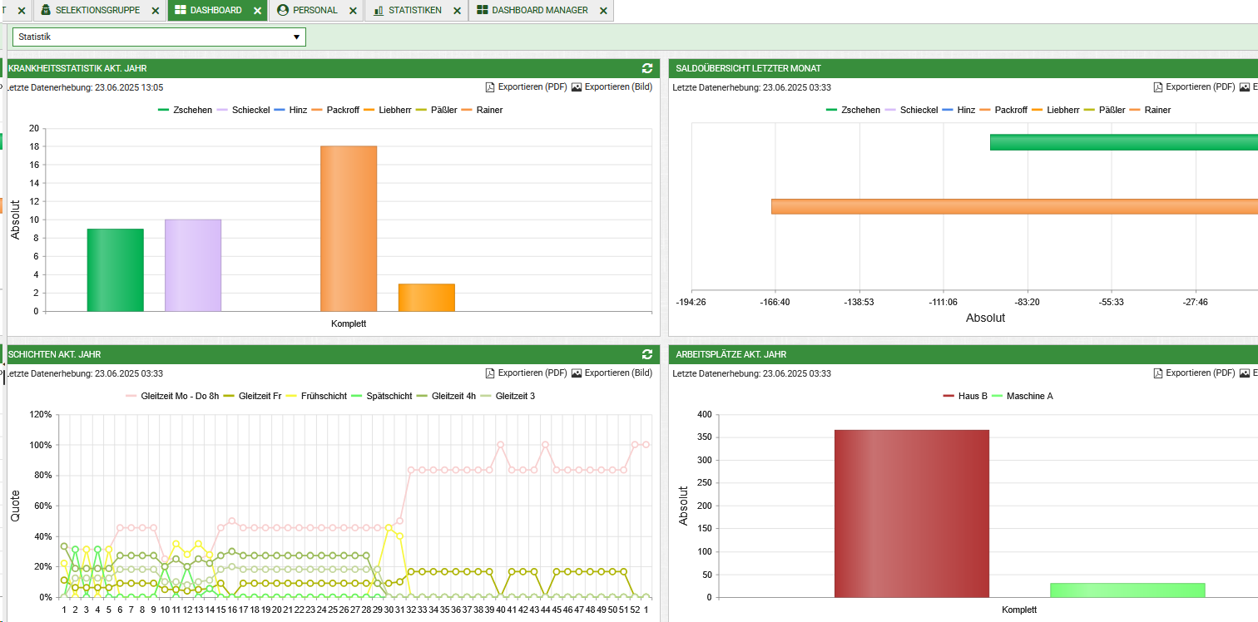Close the Statistiken tab
The width and height of the screenshot is (1258, 622).
tap(458, 11)
